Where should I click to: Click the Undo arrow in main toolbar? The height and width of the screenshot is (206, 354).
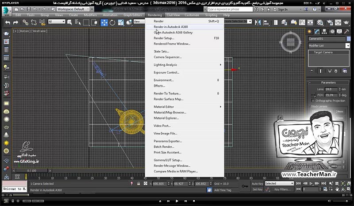click(x=8, y=22)
